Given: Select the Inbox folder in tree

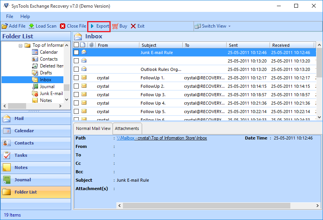Looking at the screenshot, I should point(46,80).
